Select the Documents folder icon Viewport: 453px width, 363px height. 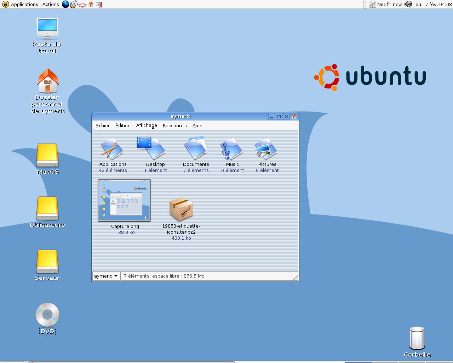point(196,148)
